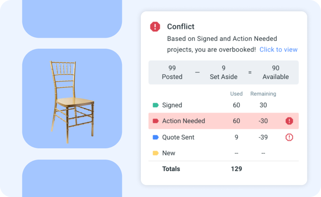Viewport: 321px width, 197px height.
Task: Click the red Action Needed tag icon
Action: [156, 121]
